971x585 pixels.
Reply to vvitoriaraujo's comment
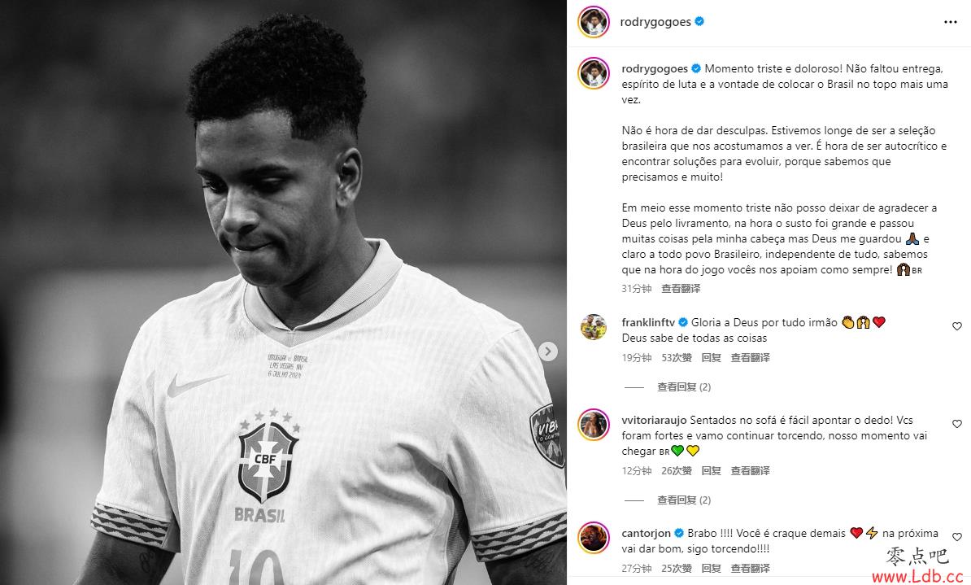[711, 470]
